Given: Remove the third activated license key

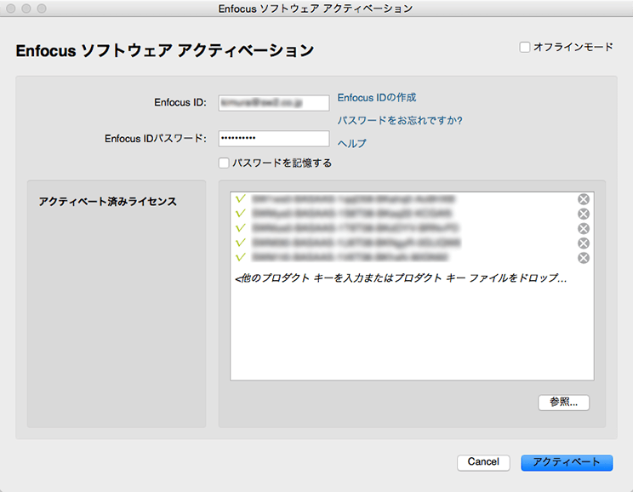Looking at the screenshot, I should coord(584,229).
